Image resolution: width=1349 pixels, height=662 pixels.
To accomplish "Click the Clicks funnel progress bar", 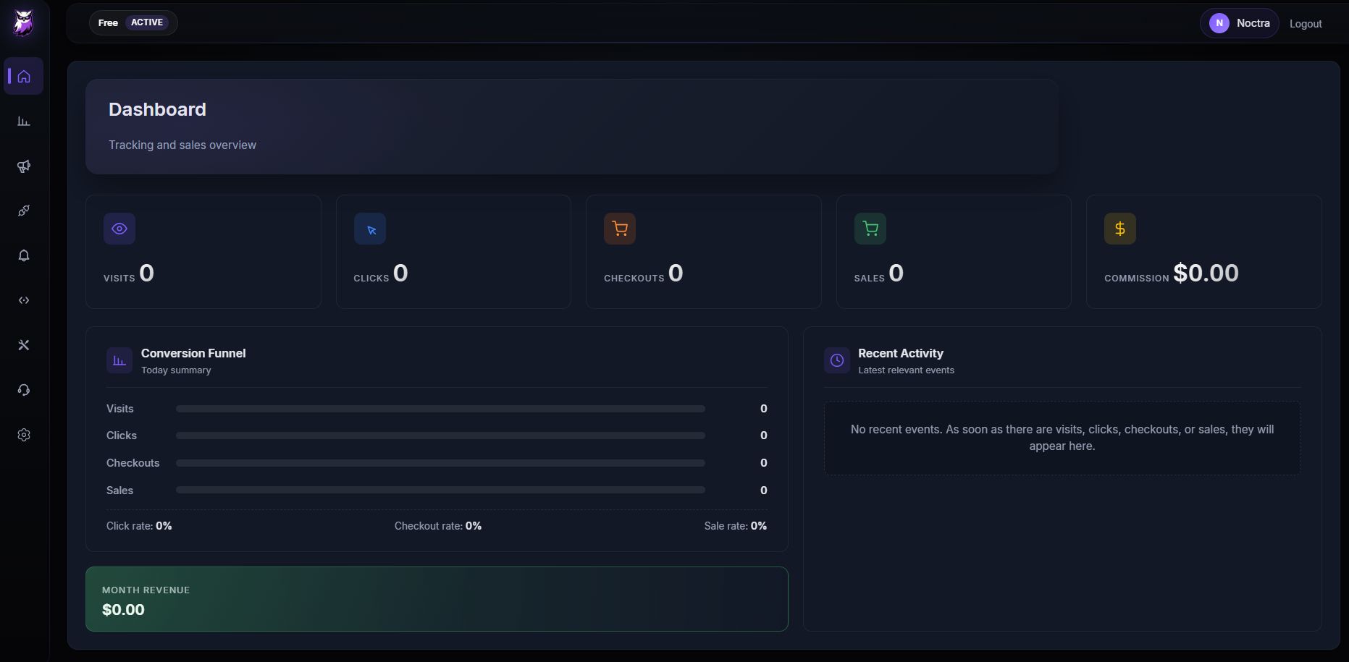I will [x=440, y=436].
